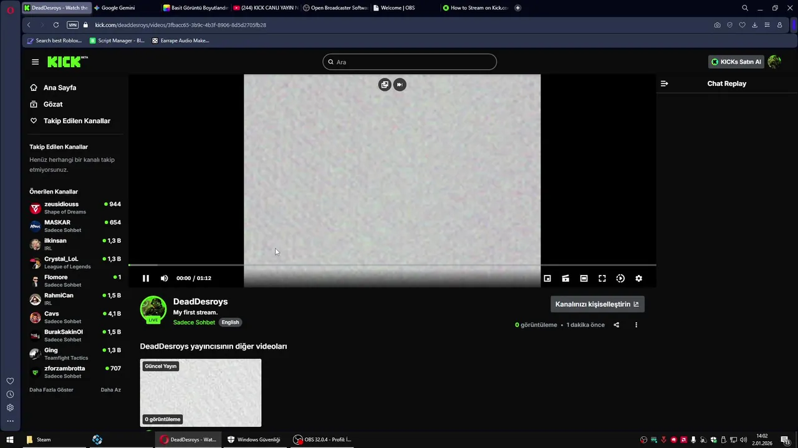Screen dimensions: 798x448
Task: Open Cavs recommended channel
Action: point(75,317)
